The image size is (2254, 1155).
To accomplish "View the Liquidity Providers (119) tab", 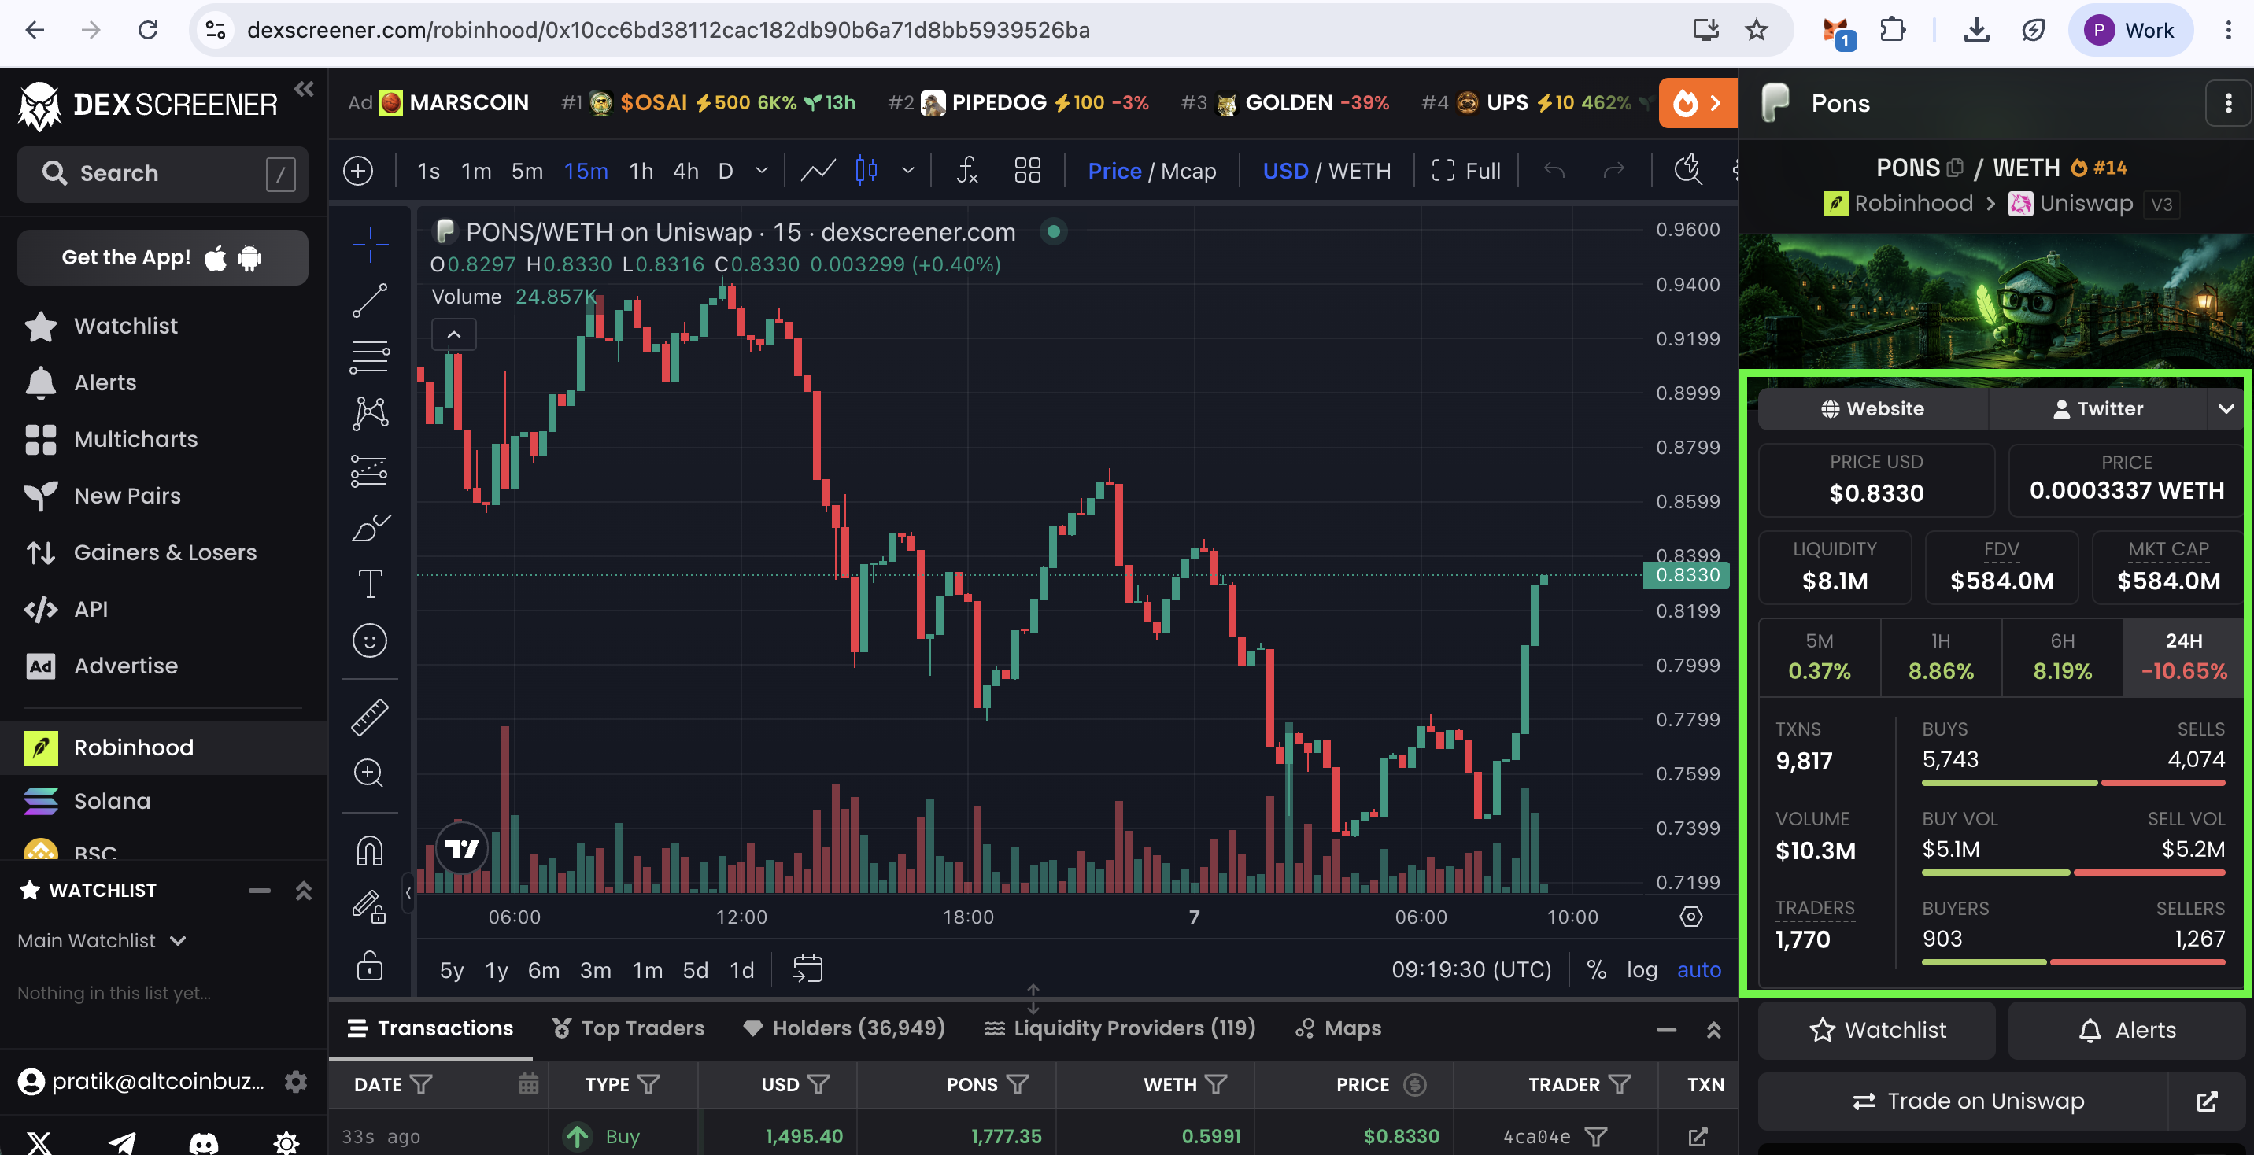I will 1119,1028.
